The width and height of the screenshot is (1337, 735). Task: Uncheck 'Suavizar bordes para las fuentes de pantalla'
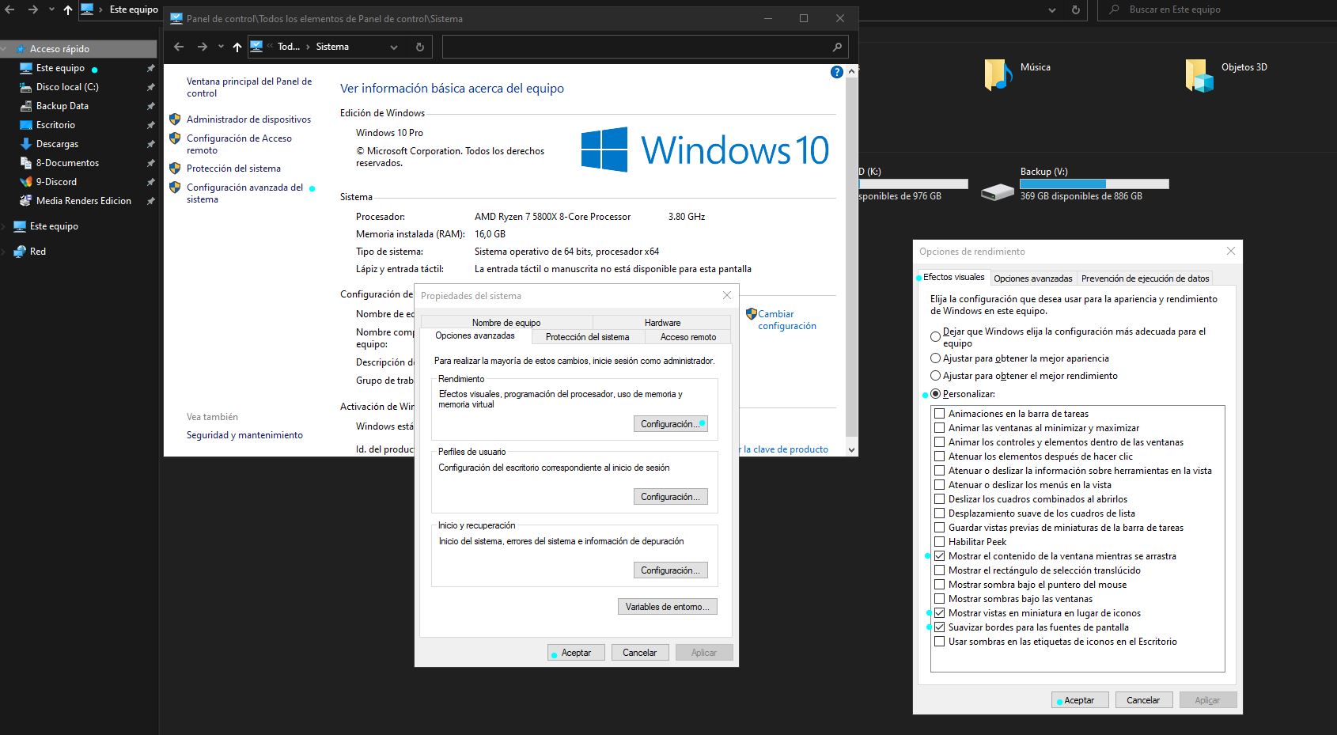pyautogui.click(x=940, y=627)
